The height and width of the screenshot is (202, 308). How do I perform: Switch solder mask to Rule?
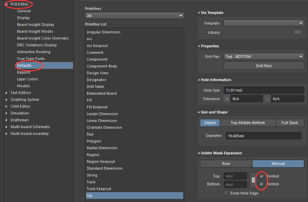click(226, 164)
